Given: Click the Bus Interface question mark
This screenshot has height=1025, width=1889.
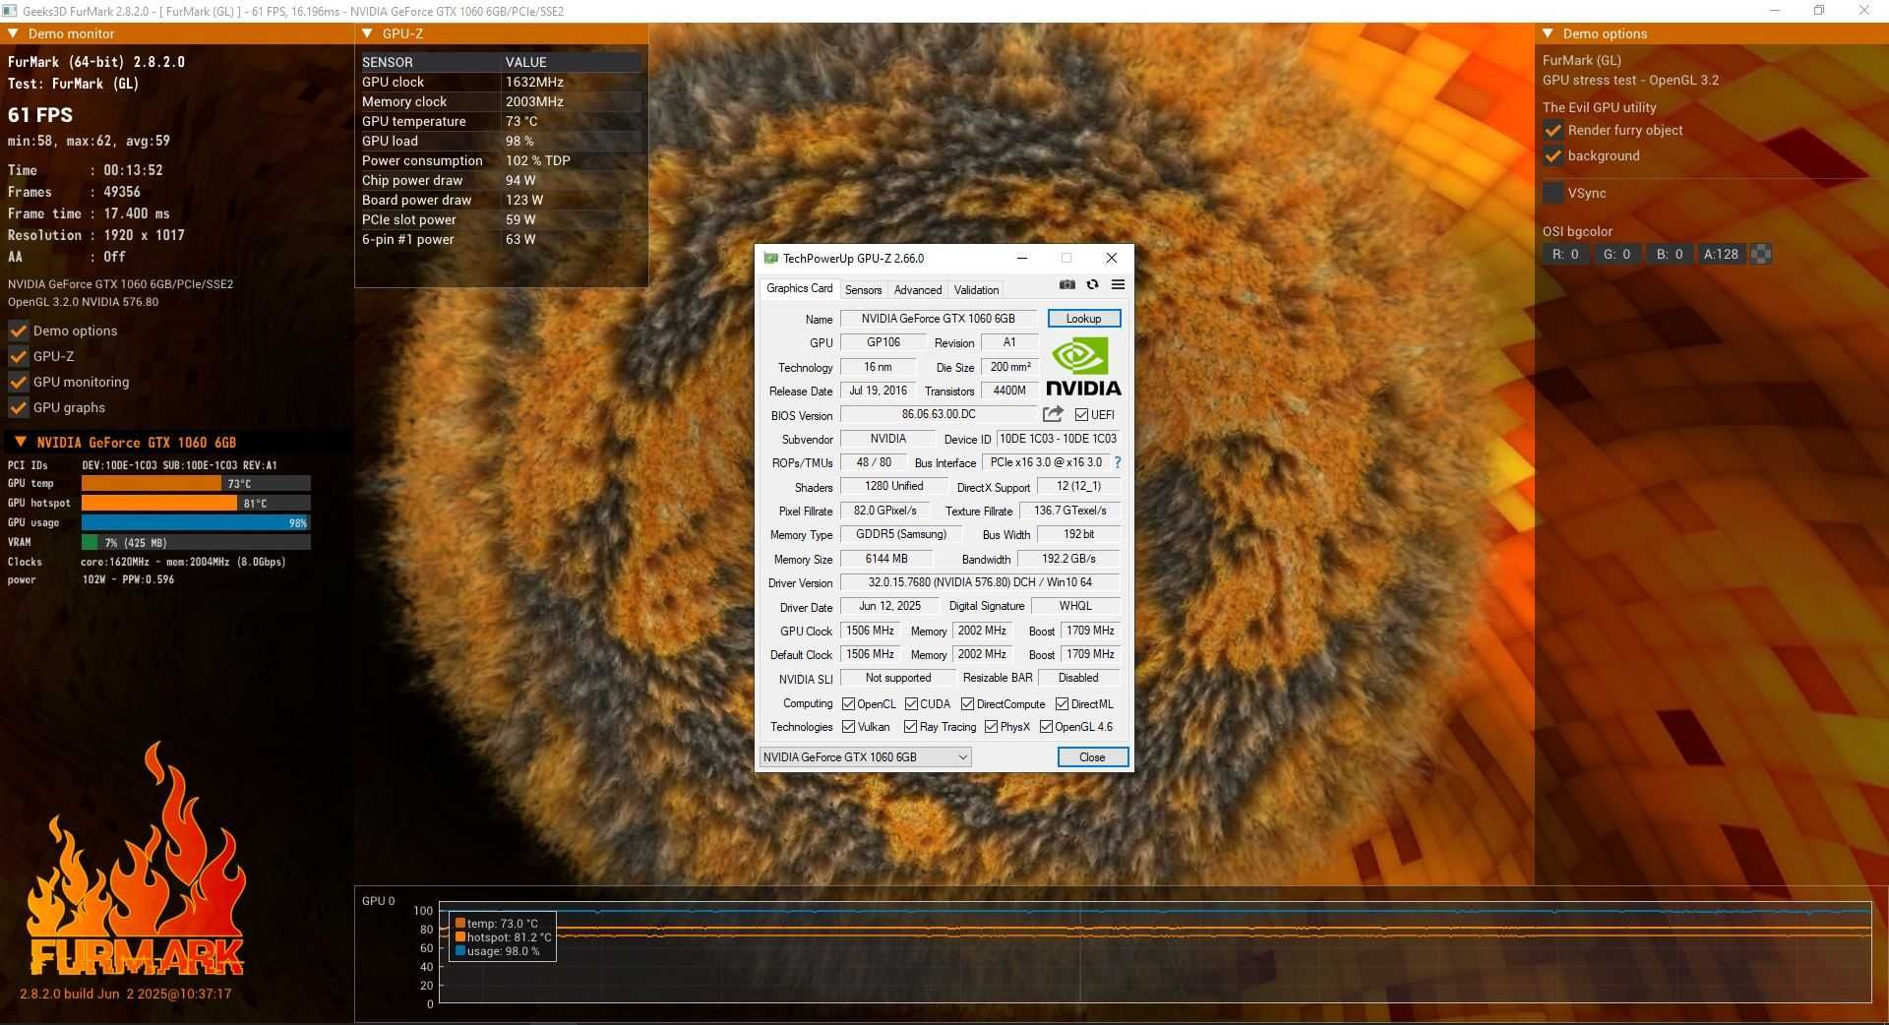Looking at the screenshot, I should click(1118, 462).
